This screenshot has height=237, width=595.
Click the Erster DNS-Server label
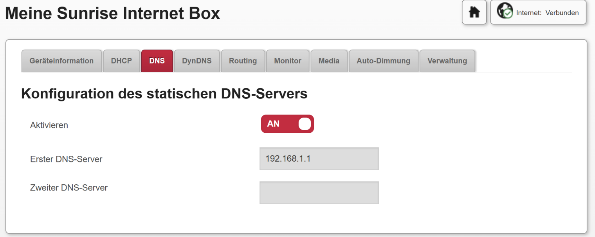point(66,159)
